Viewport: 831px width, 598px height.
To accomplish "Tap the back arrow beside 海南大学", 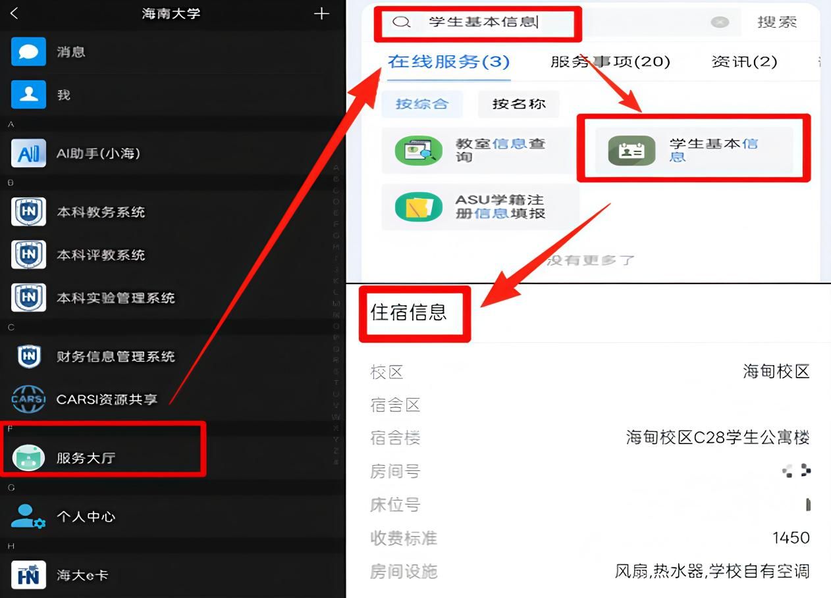I will pos(14,14).
